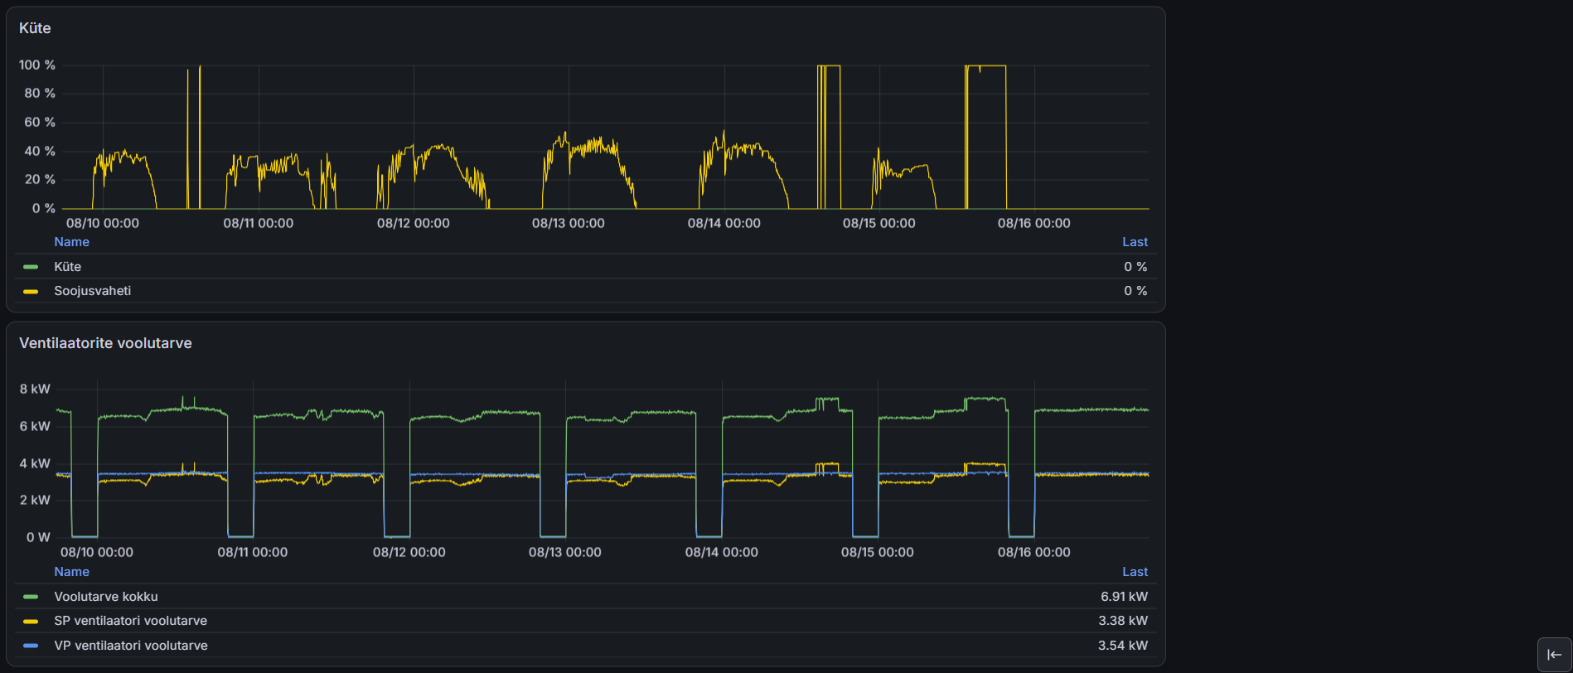
Task: Click the 3.38 kW last value
Action: coord(1123,621)
